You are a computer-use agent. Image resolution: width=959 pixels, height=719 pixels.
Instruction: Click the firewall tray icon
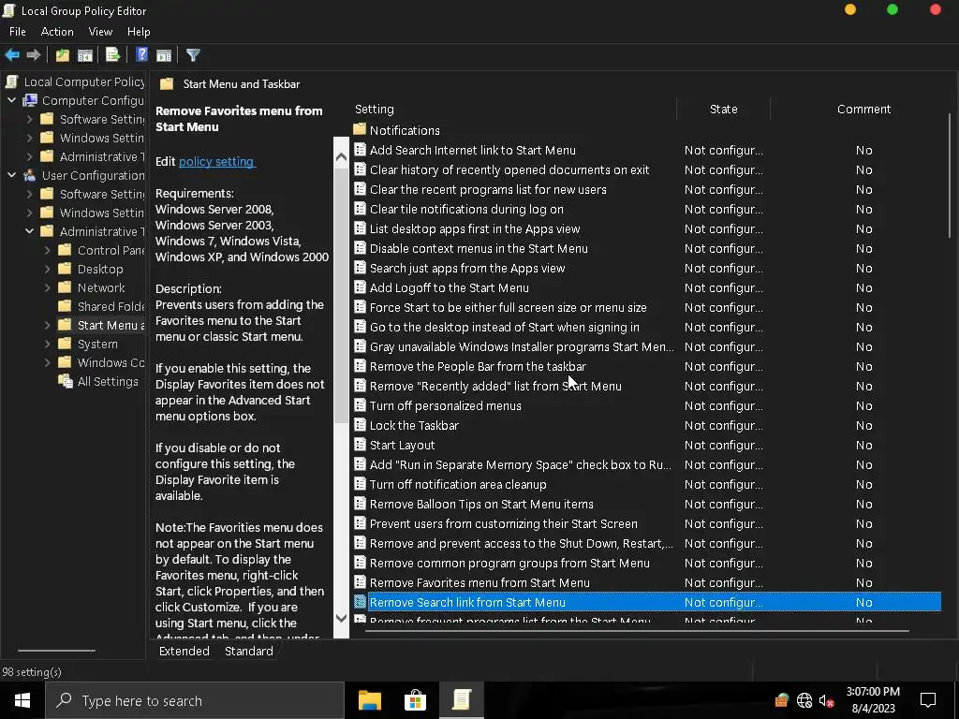pyautogui.click(x=781, y=700)
